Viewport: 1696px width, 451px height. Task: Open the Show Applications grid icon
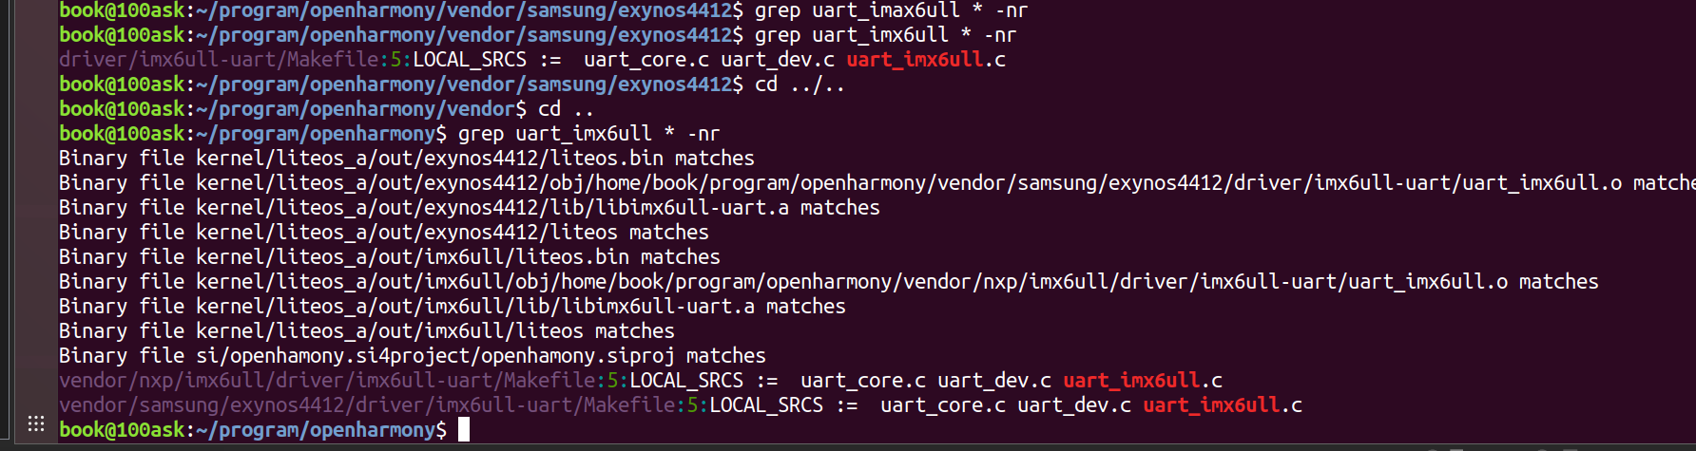[x=36, y=423]
